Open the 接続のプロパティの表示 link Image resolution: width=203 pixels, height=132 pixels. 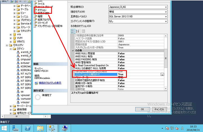[x=50, y=83]
